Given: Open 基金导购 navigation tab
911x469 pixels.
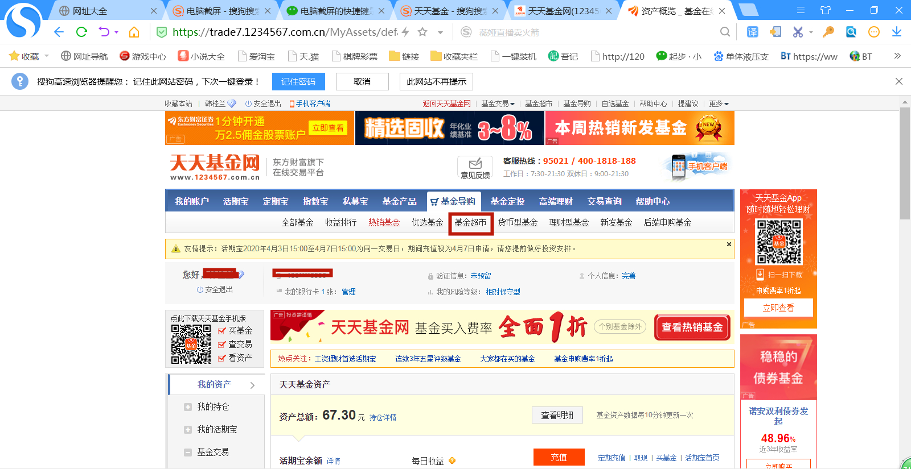Looking at the screenshot, I should click(454, 201).
